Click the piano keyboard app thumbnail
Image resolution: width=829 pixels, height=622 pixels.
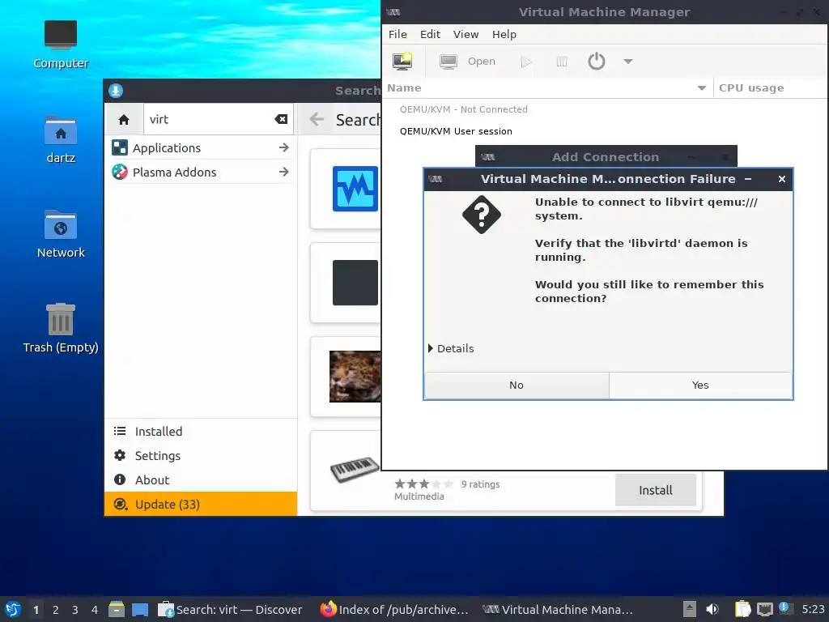tap(355, 469)
